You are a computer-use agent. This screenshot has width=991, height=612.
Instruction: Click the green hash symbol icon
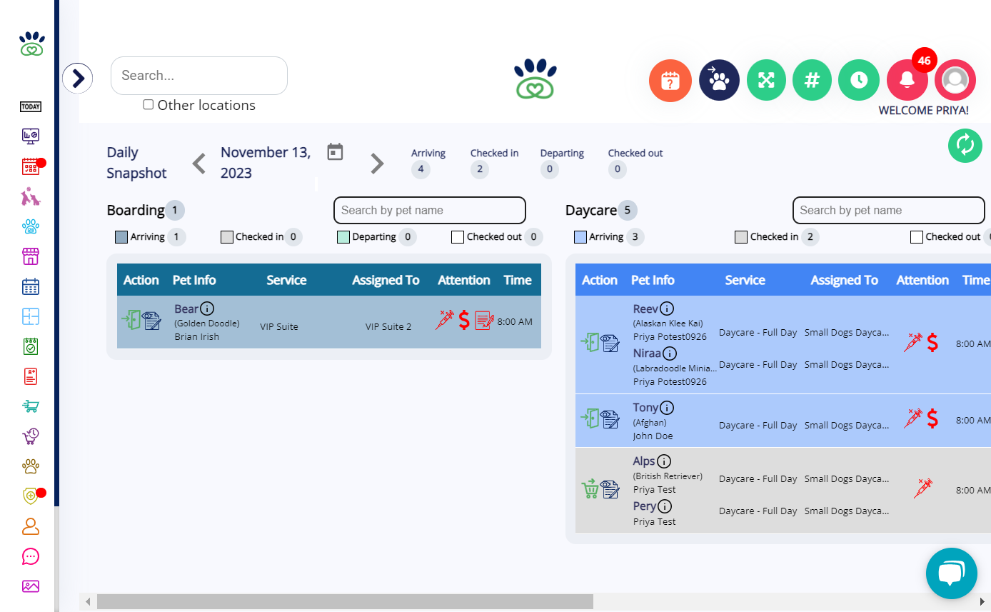coord(812,80)
